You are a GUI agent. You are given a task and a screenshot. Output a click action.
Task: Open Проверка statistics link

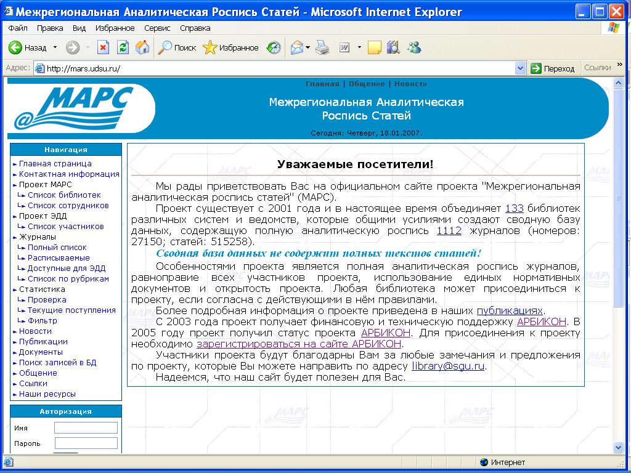tap(47, 300)
